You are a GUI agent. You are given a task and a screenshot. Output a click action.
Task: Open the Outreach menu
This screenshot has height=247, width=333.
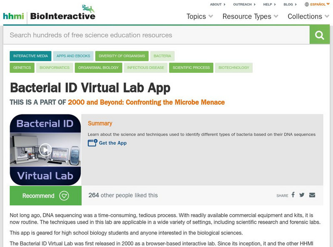pos(244,4)
